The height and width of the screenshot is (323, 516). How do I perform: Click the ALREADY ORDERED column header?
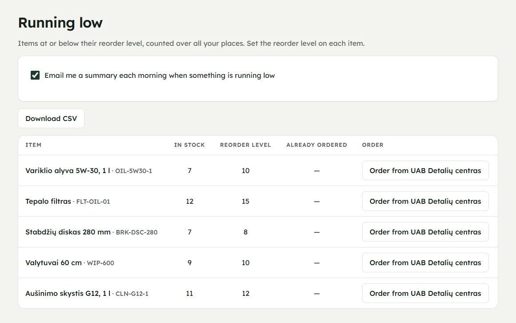[x=317, y=145]
